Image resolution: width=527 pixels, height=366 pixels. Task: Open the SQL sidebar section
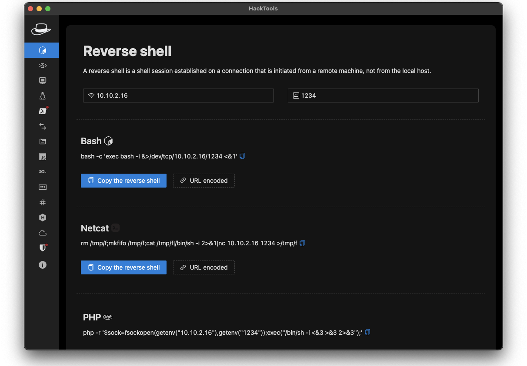click(x=42, y=172)
